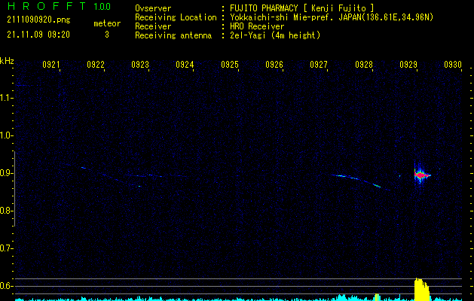
Task: Click the 'HRO Receiver' value
Action: point(257,26)
